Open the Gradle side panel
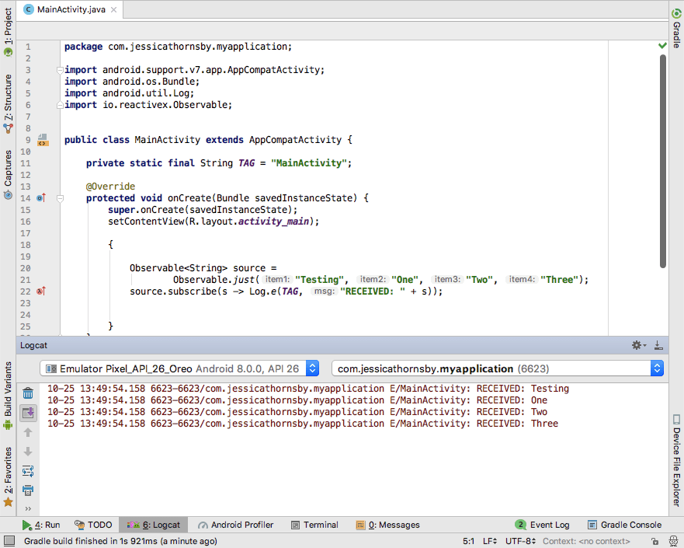Image resolution: width=684 pixels, height=548 pixels. tap(676, 29)
